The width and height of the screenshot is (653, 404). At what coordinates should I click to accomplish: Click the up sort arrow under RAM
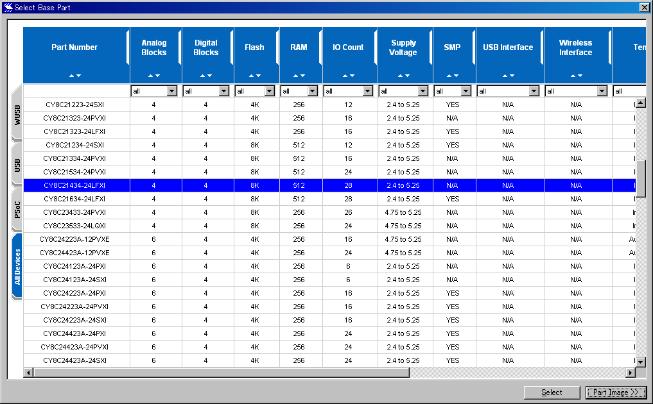296,76
